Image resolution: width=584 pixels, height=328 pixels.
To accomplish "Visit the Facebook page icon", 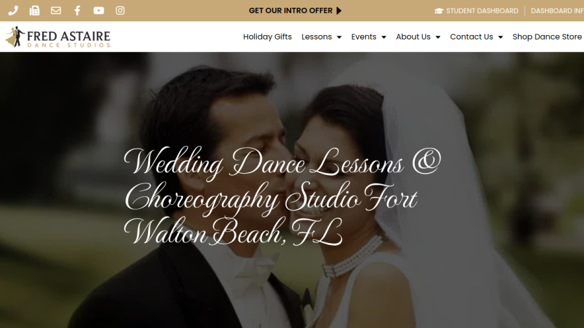I will [77, 10].
